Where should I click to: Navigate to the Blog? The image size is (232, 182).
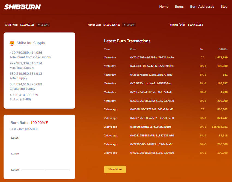[224, 7]
